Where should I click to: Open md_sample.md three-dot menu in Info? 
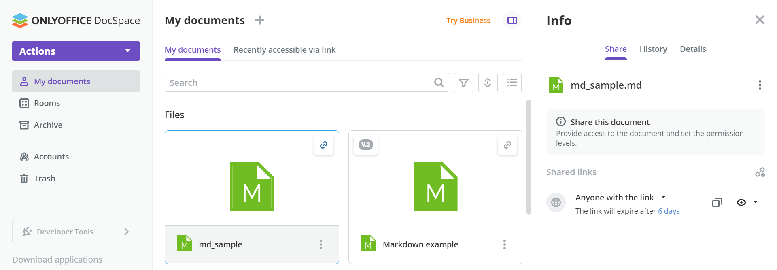coord(760,85)
